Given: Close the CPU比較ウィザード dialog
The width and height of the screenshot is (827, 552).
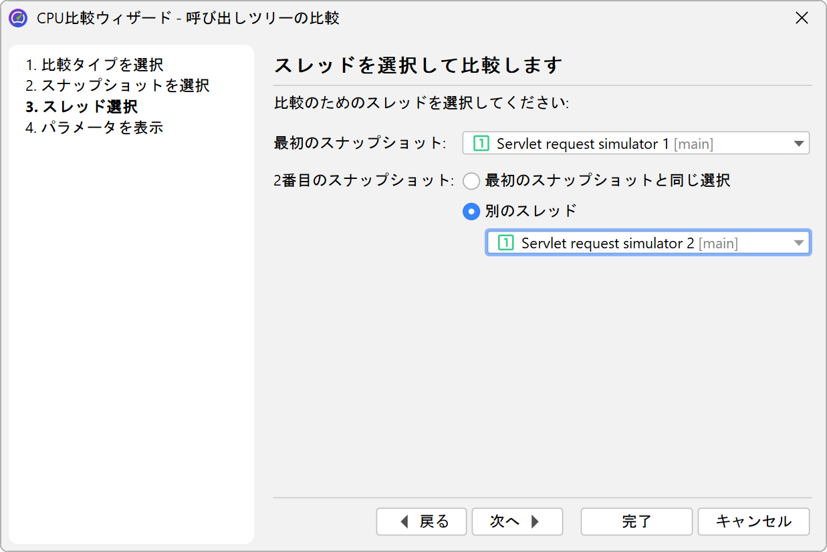Looking at the screenshot, I should click(802, 18).
